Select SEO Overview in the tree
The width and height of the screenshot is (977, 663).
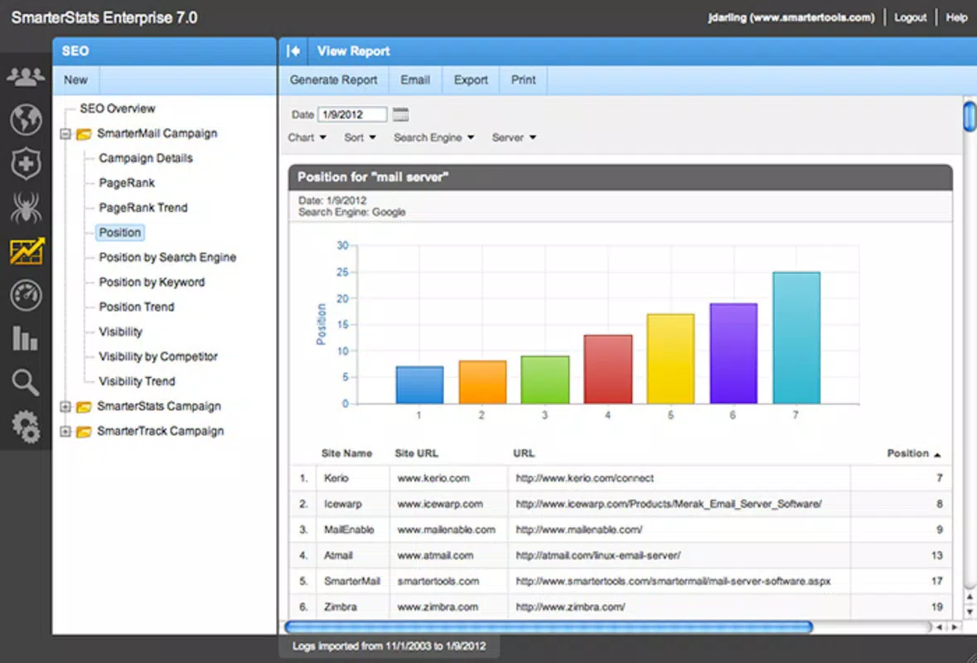coord(117,109)
